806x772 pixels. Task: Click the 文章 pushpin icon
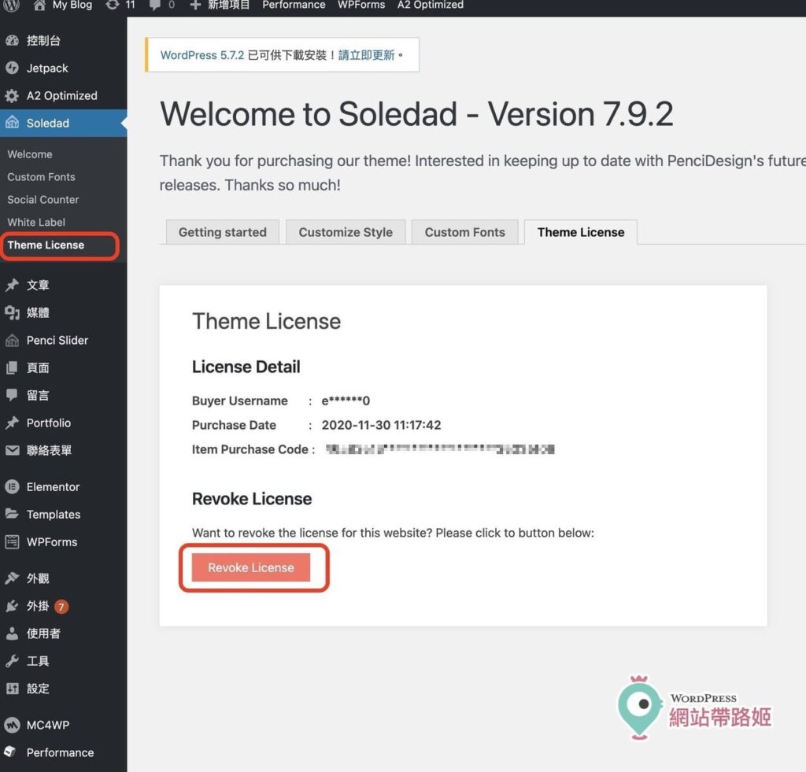click(x=12, y=285)
